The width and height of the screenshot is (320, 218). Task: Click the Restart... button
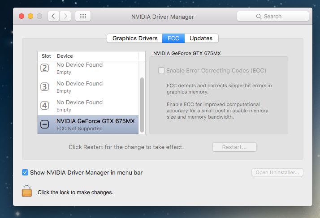coord(234,147)
